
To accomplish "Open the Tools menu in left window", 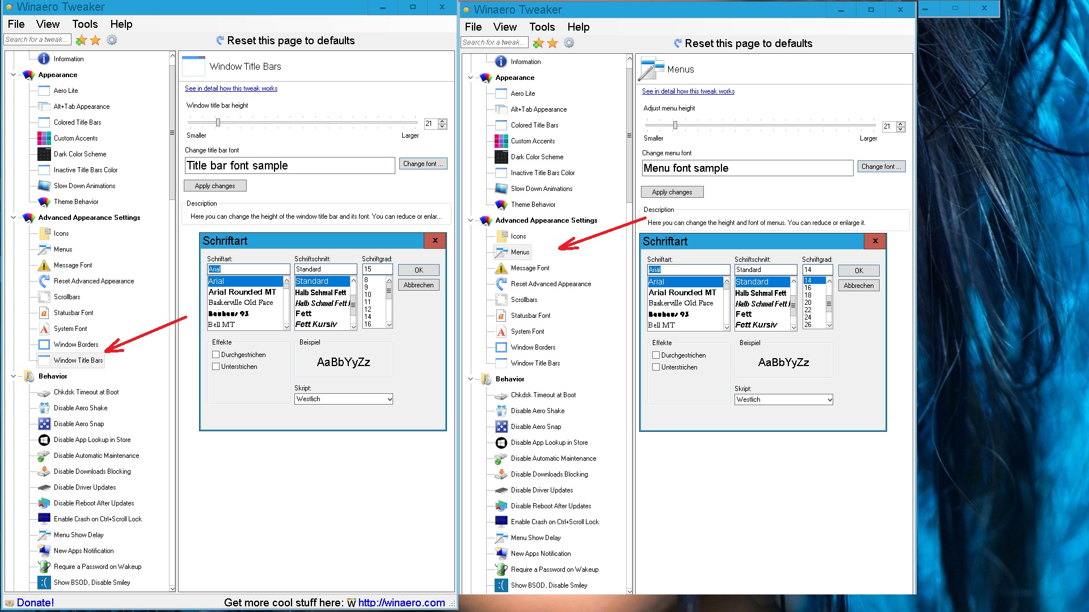I will (x=85, y=24).
